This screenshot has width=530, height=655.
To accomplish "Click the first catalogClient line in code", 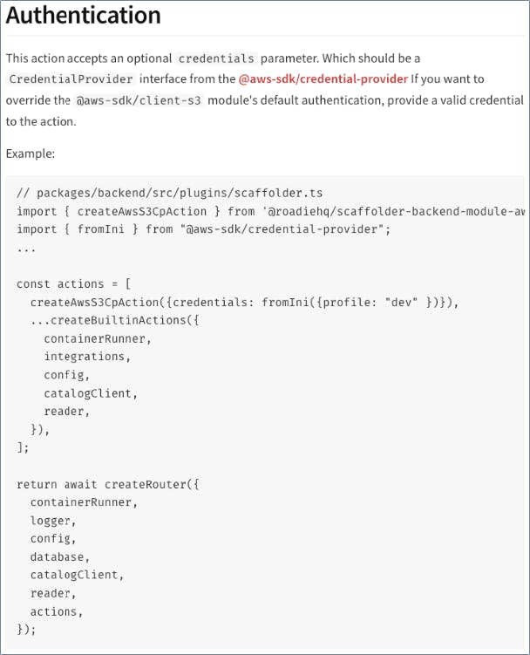I will [x=92, y=393].
